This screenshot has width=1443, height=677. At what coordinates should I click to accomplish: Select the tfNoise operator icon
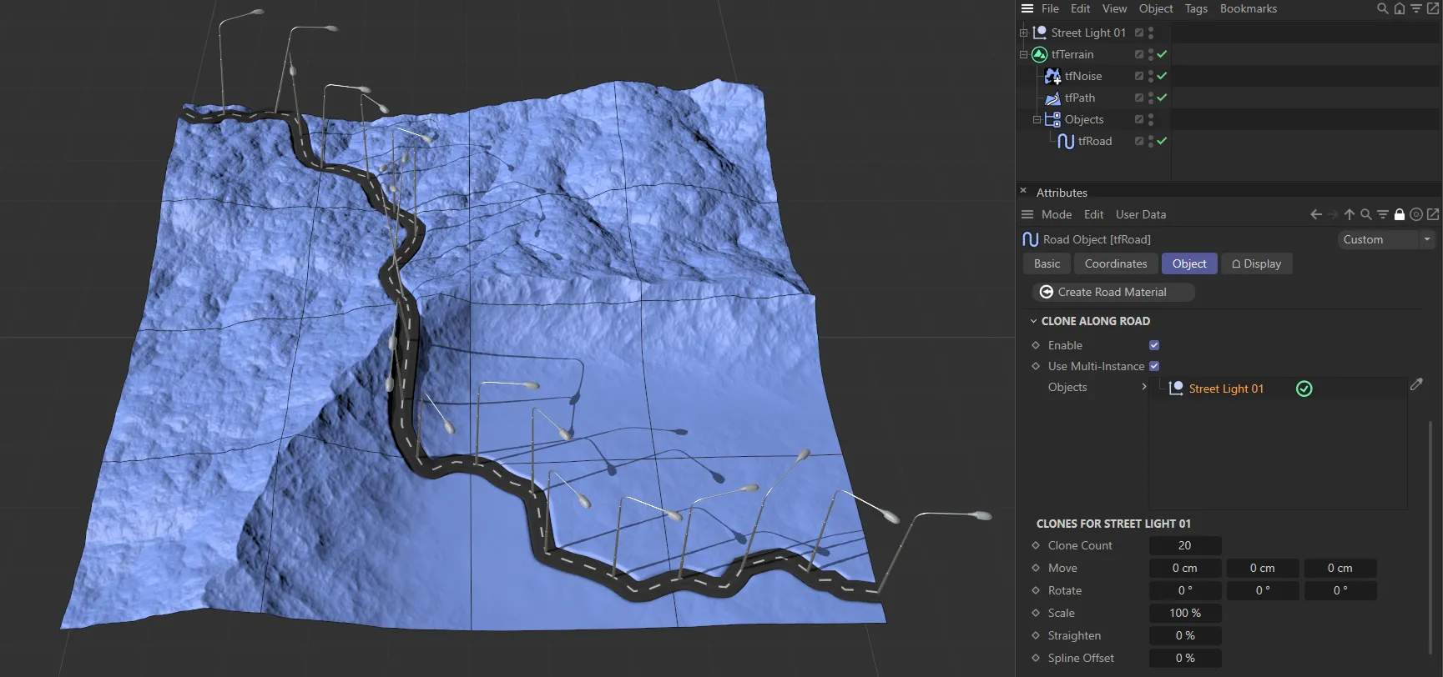tap(1052, 76)
